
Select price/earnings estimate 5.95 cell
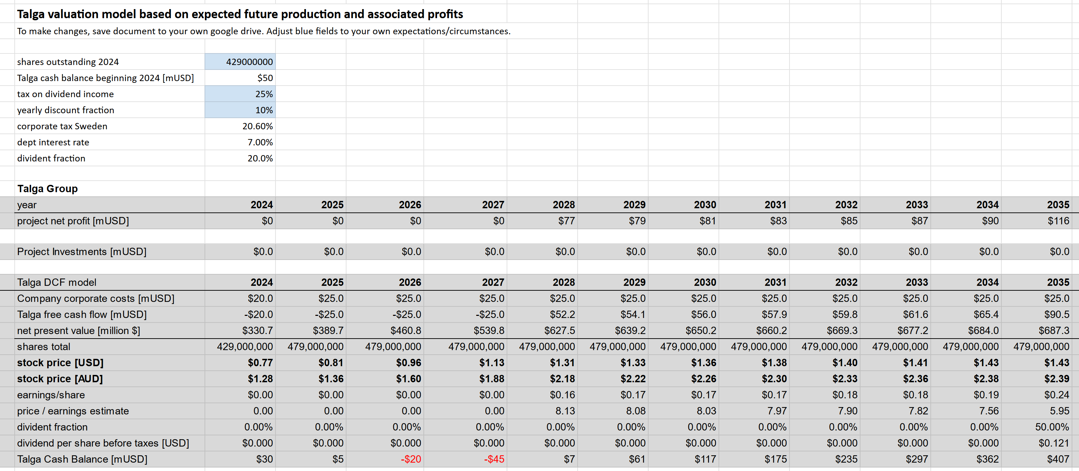tap(1036, 411)
